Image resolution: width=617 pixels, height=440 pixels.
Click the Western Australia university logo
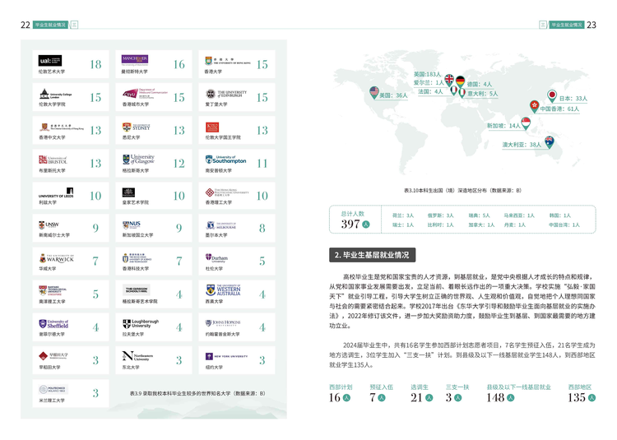(223, 290)
